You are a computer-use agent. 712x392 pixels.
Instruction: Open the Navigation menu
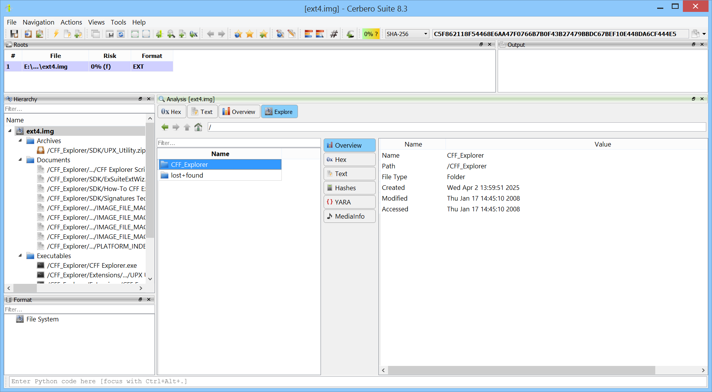pyautogui.click(x=38, y=22)
